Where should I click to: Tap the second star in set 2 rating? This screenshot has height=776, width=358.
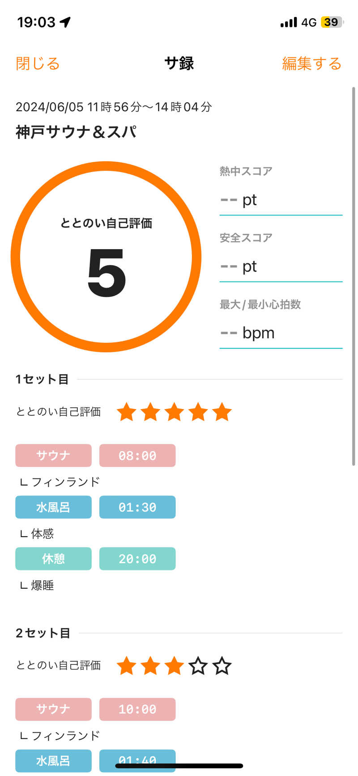[x=150, y=666]
